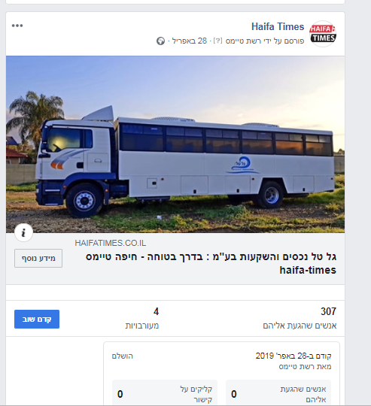Open promotion entry קודם ב-28 באפר' 2019
This screenshot has height=406, width=371.
(x=293, y=356)
